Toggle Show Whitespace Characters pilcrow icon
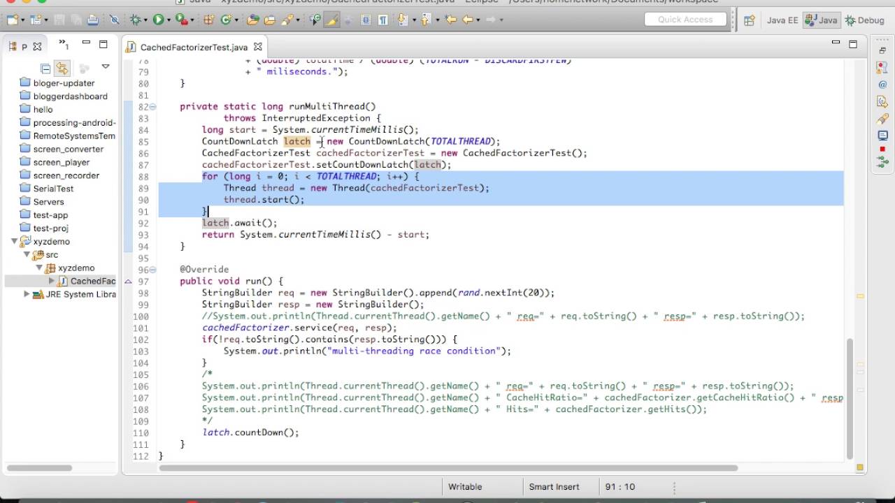The image size is (895, 503). pyautogui.click(x=382, y=20)
